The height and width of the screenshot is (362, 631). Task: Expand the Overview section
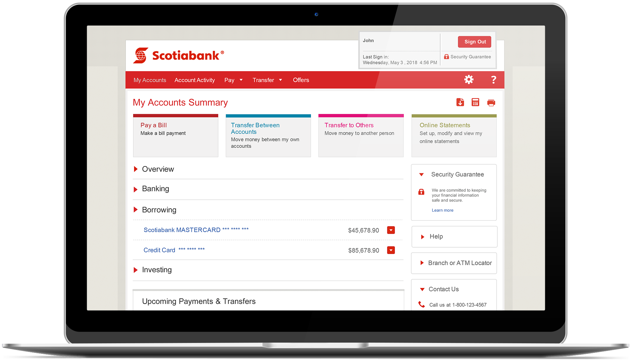pos(137,169)
